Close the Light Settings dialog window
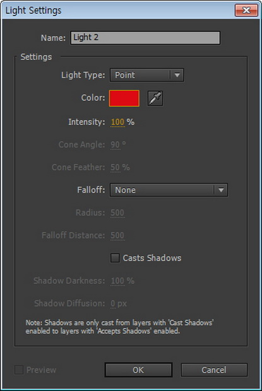 246,10
